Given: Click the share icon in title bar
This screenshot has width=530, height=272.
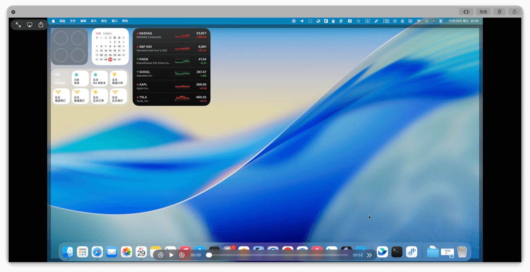Looking at the screenshot, I should pos(514,12).
